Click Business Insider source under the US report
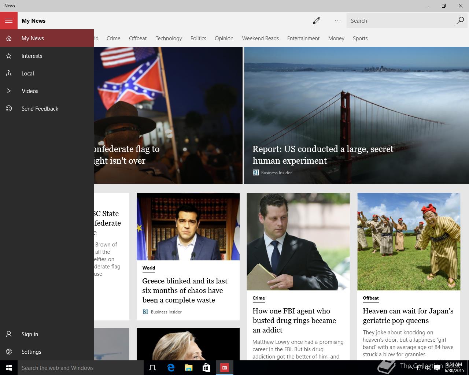Image resolution: width=469 pixels, height=375 pixels. [272, 172]
